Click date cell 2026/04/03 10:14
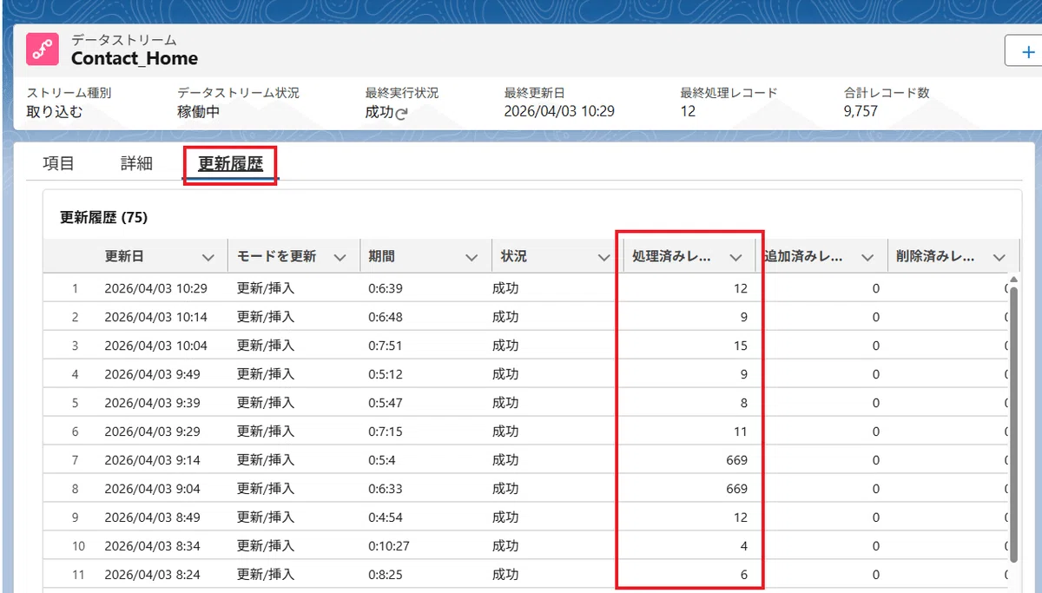1042x593 pixels. pyautogui.click(x=155, y=317)
